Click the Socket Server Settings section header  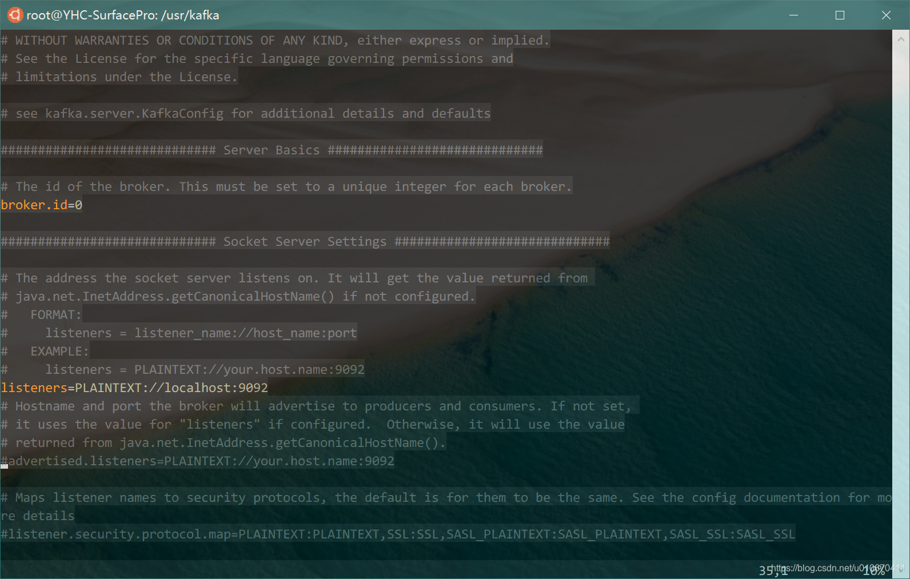[305, 241]
